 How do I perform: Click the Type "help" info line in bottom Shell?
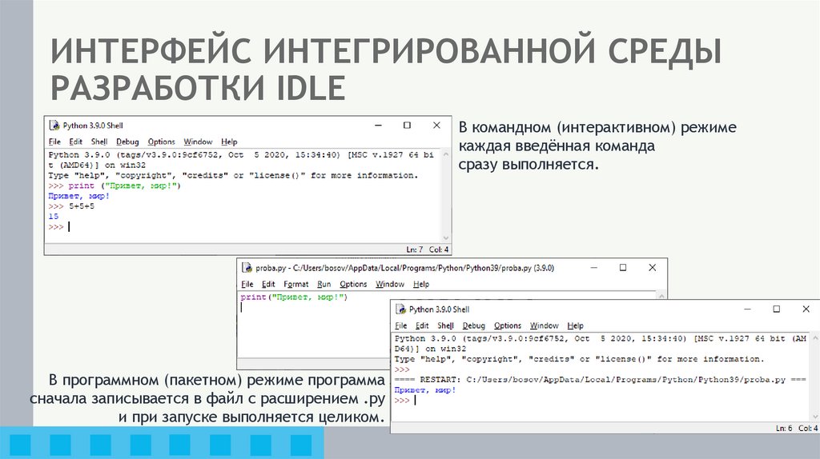[x=580, y=359]
